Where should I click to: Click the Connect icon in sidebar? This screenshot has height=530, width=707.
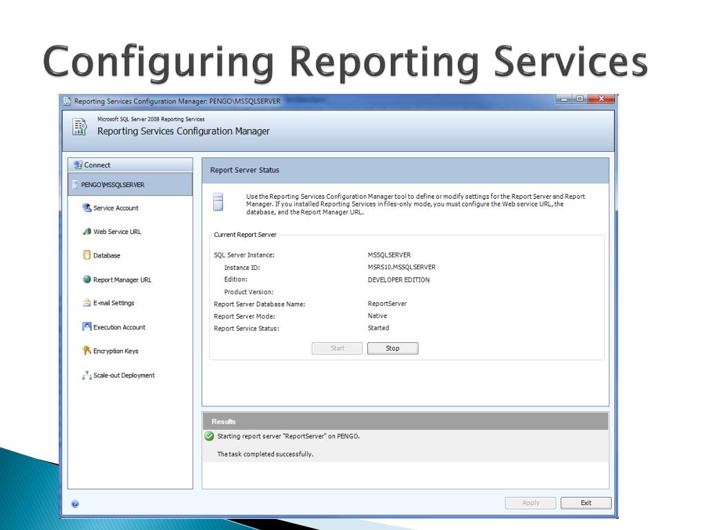79,165
